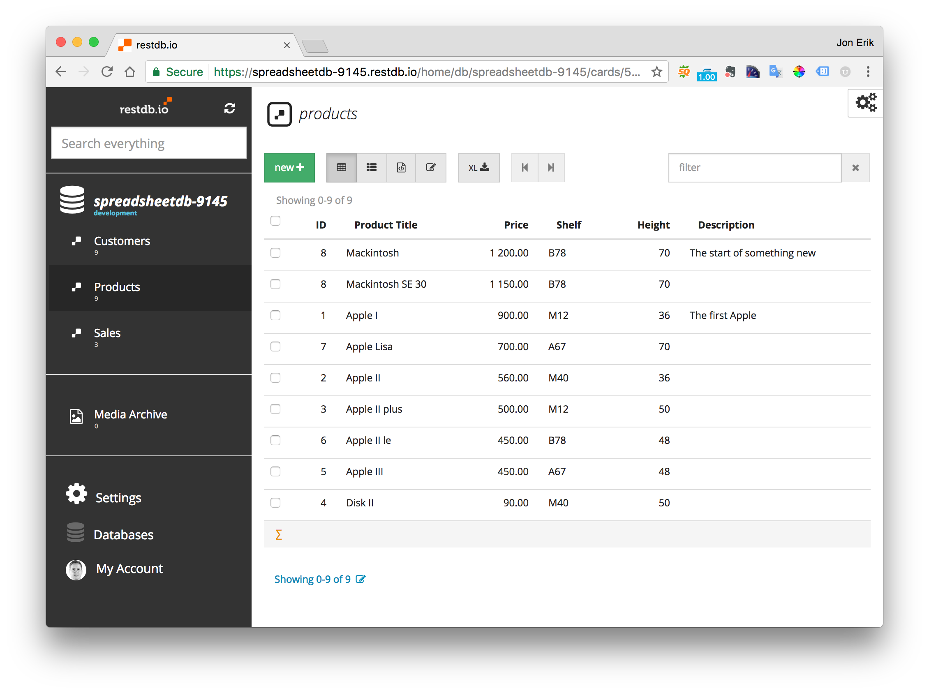
Task: Open My Account in the sidebar
Action: coord(129,568)
